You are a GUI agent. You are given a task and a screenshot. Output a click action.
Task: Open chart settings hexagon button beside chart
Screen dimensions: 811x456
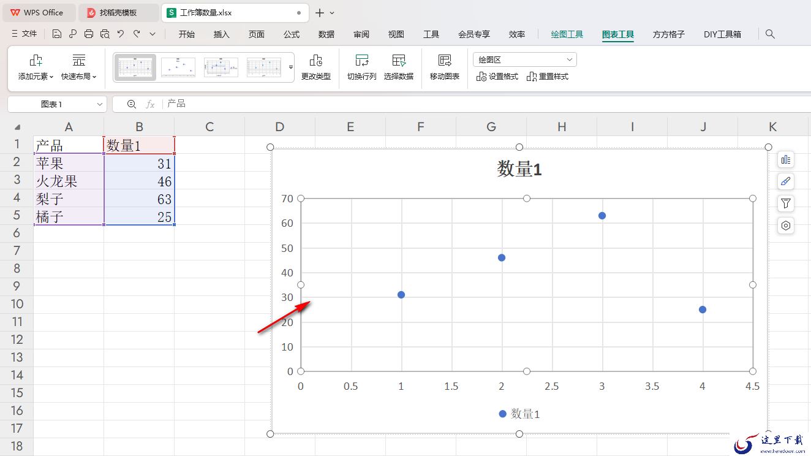click(x=786, y=226)
